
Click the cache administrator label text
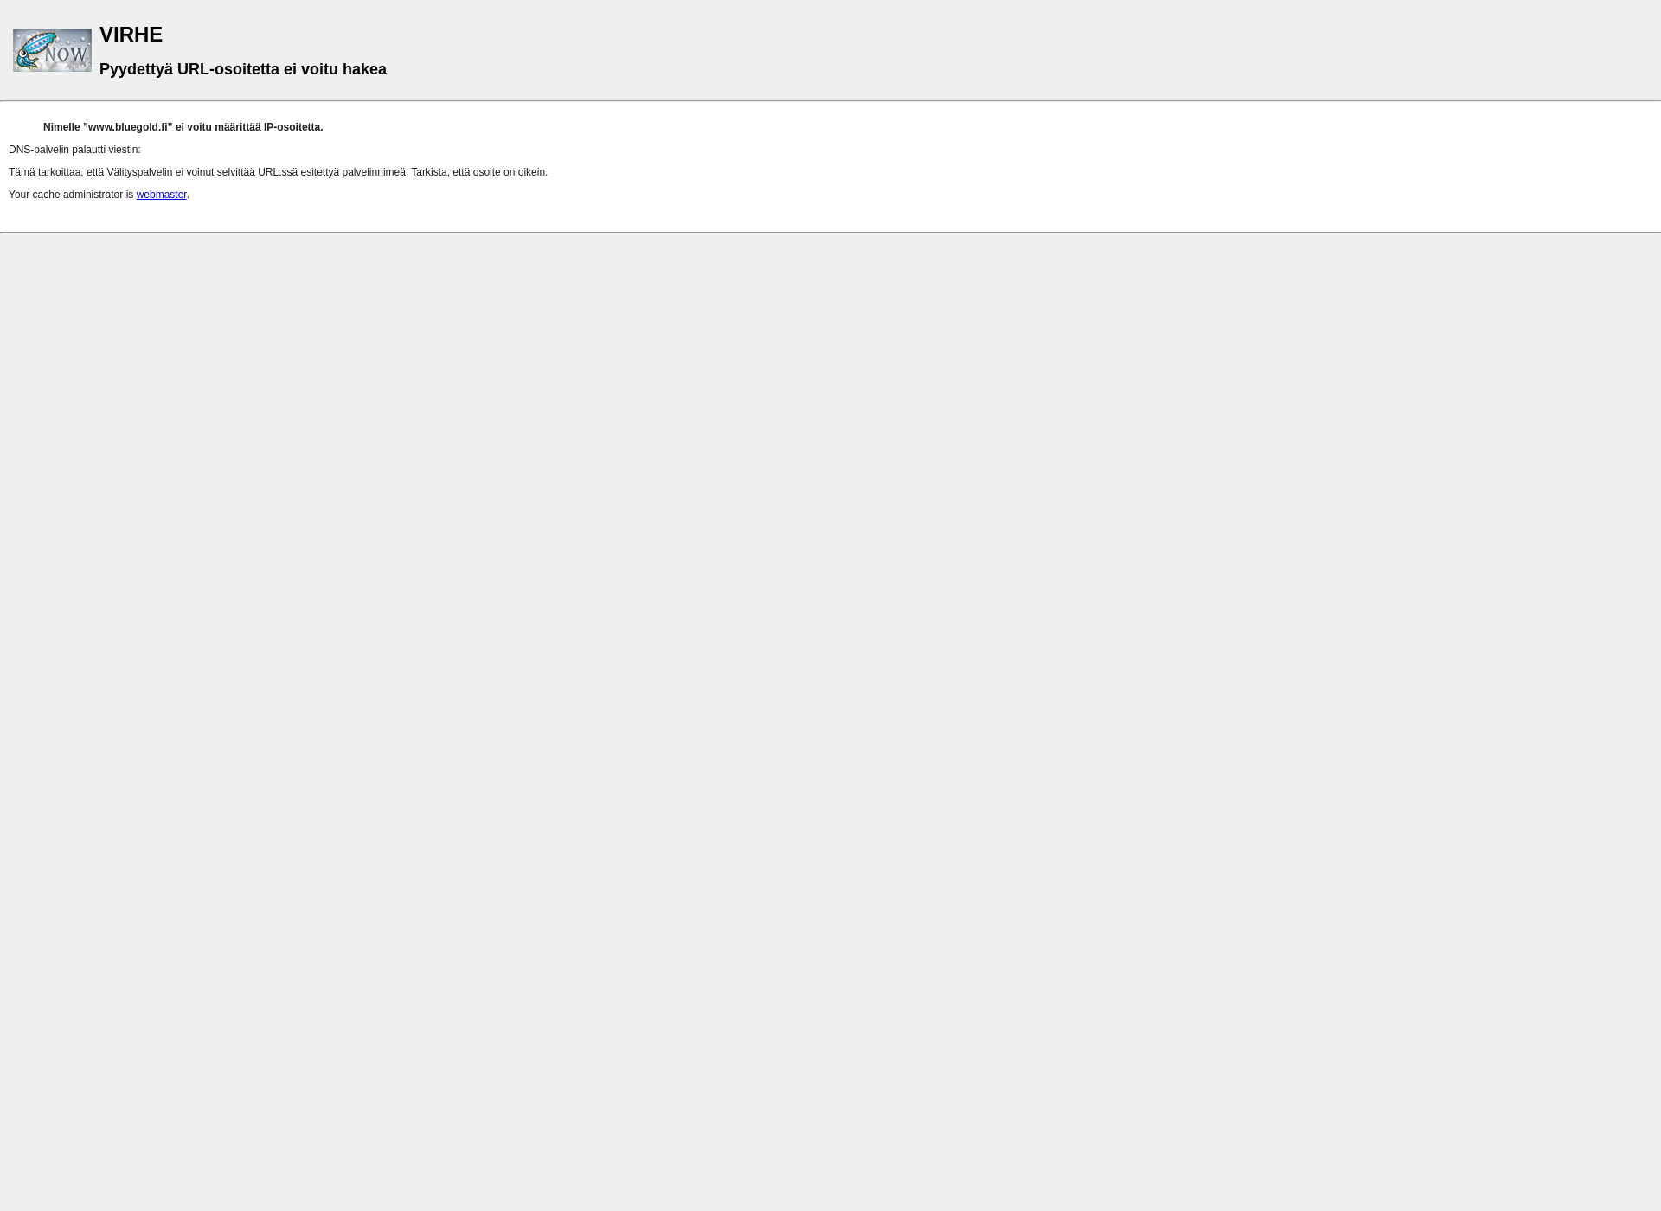pyautogui.click(x=71, y=195)
